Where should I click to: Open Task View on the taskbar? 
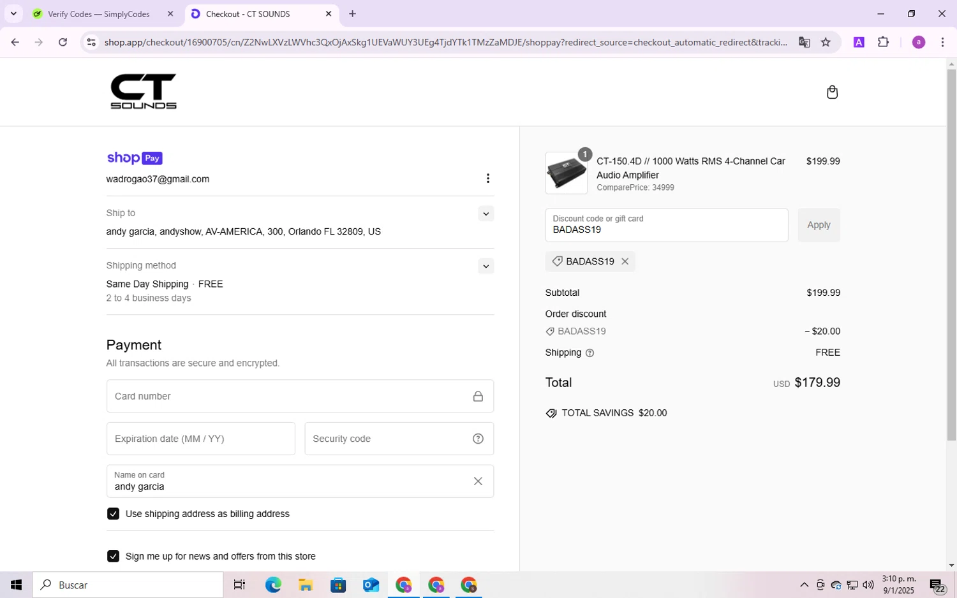[239, 585]
